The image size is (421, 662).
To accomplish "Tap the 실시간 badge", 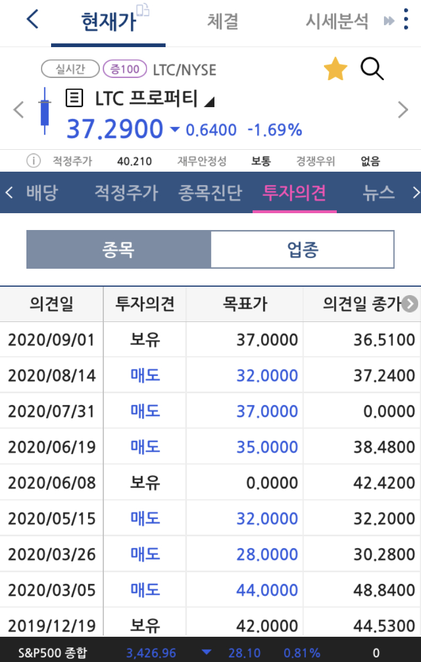I will coord(71,69).
